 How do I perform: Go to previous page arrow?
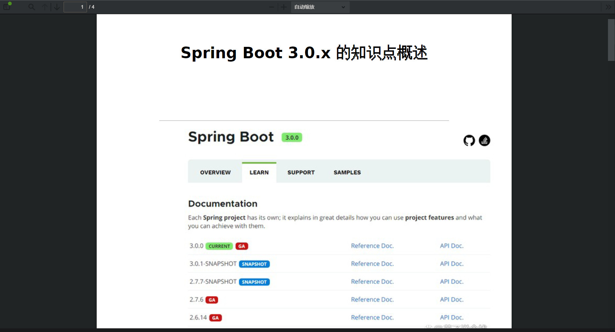pyautogui.click(x=45, y=7)
